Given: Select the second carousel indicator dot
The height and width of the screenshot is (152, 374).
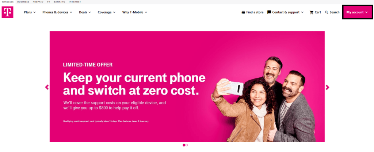Looking at the screenshot, I should (187, 145).
